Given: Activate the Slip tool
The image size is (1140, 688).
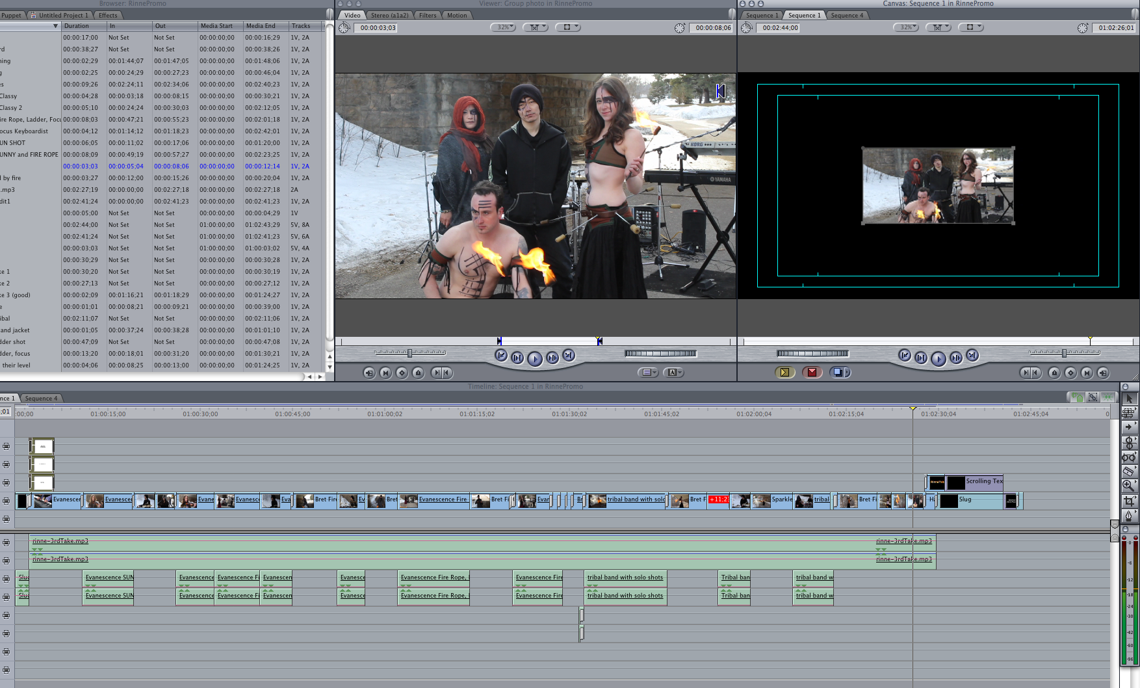Looking at the screenshot, I should click(x=1129, y=456).
